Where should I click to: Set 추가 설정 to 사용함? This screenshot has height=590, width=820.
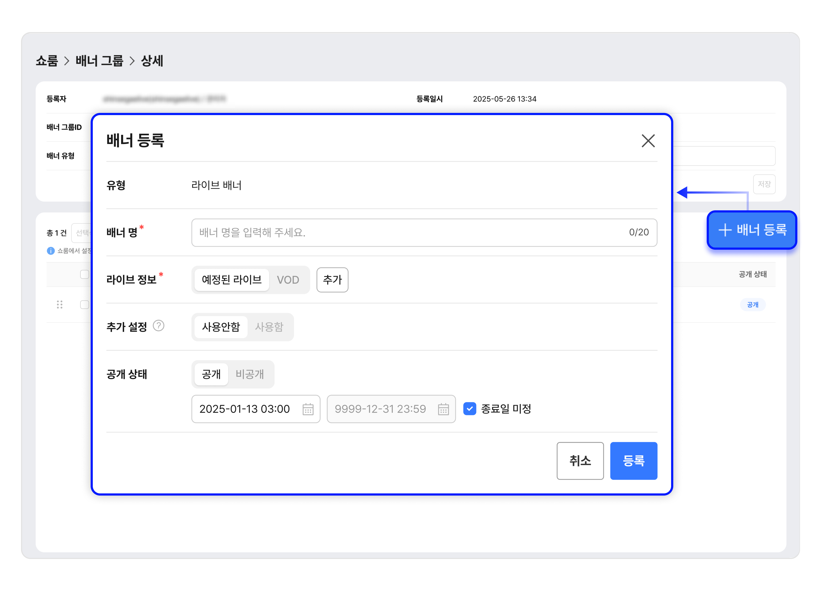tap(269, 327)
